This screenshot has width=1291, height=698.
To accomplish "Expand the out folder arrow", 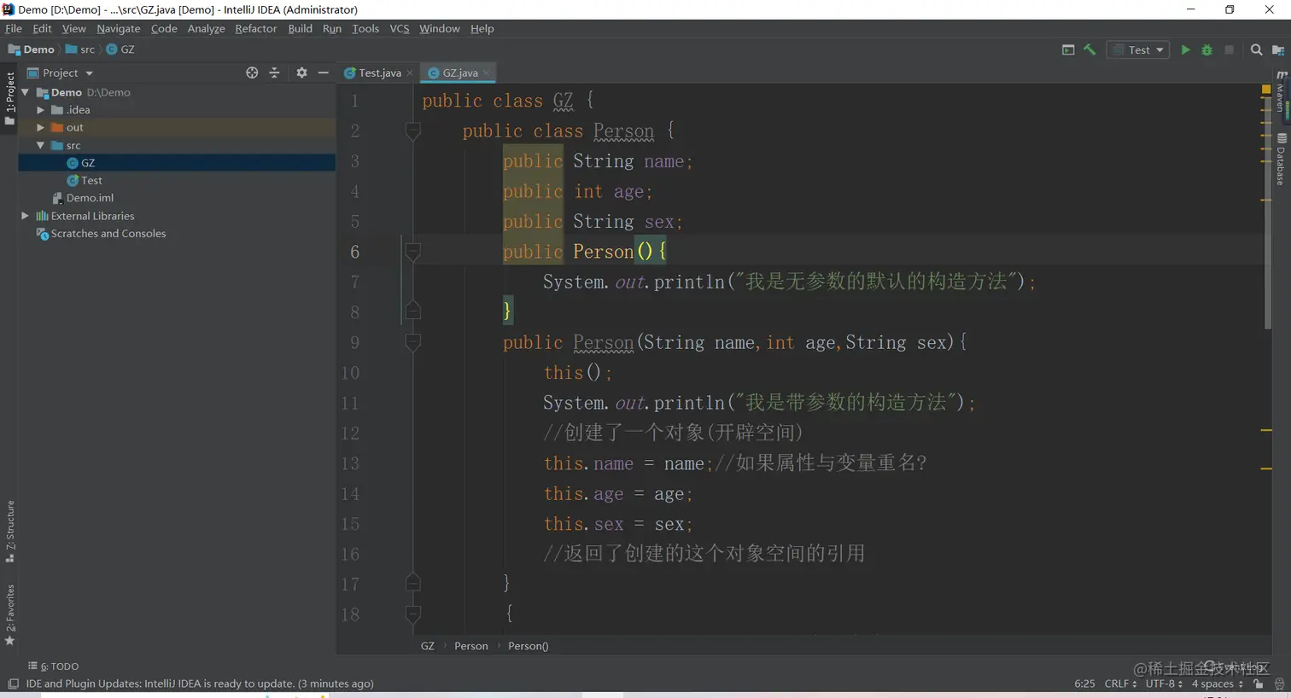I will tap(40, 128).
